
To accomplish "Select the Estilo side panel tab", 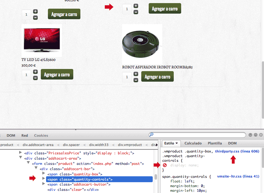I will 171,143.
